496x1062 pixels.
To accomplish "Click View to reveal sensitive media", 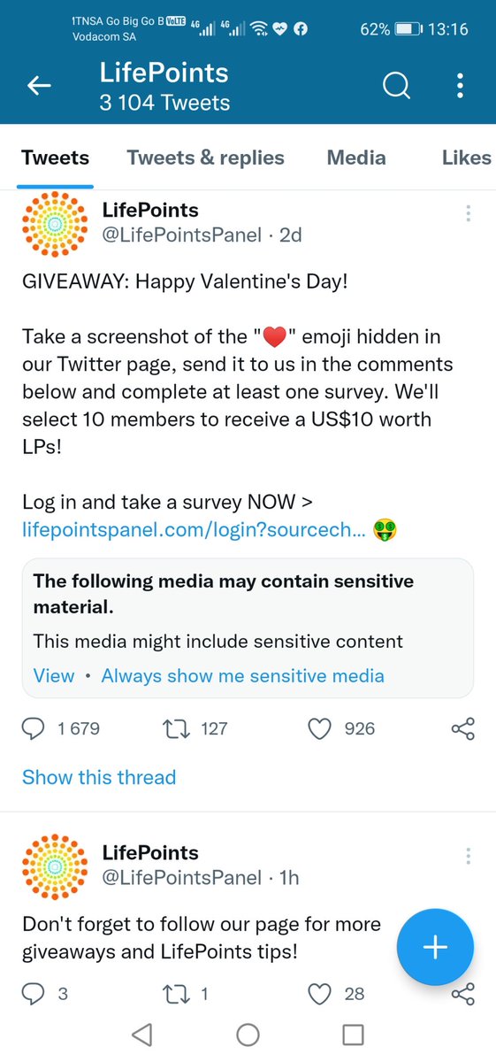I will coord(54,675).
